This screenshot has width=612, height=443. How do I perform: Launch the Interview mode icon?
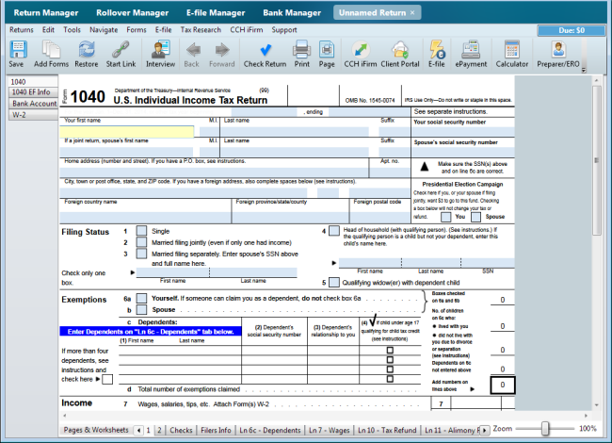click(160, 54)
